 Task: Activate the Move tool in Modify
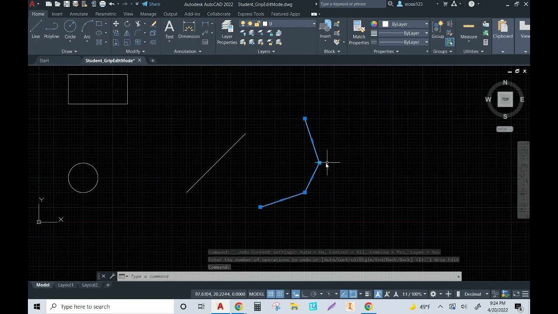coord(116,24)
